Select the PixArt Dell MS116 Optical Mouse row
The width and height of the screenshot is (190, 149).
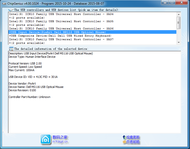click(x=93, y=32)
